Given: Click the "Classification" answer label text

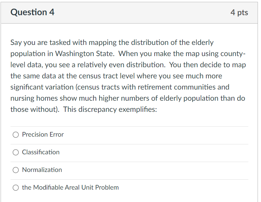Looking at the screenshot, I should click(x=41, y=152).
